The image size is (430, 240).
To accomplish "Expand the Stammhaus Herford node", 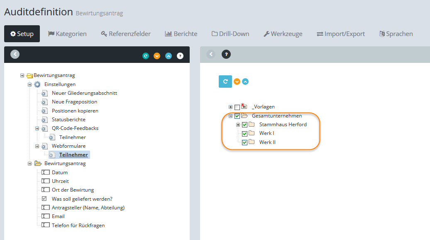I will click(x=238, y=125).
